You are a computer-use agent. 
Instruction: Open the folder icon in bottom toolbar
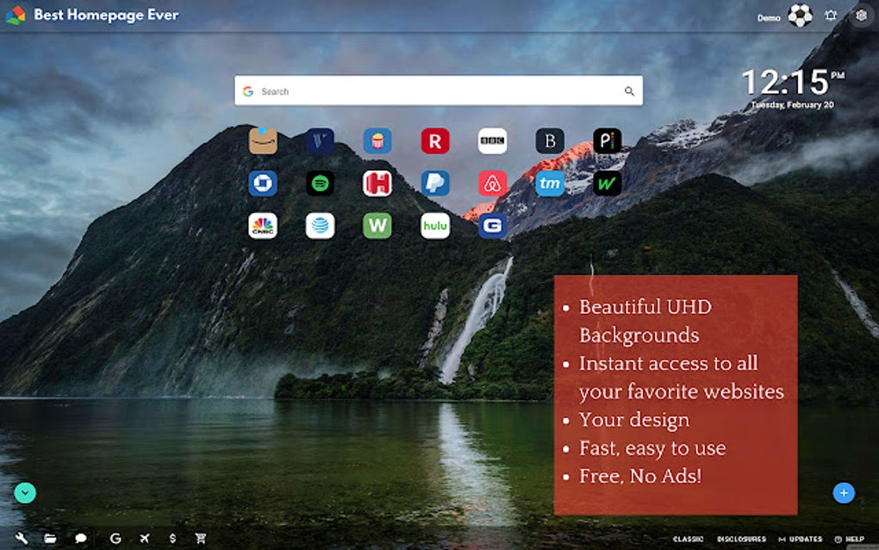click(x=51, y=538)
